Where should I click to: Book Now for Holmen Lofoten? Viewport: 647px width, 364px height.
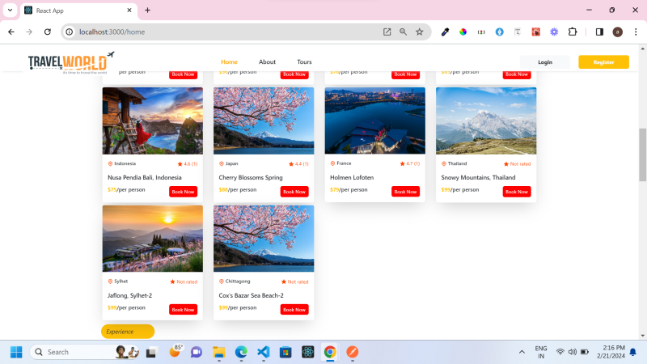click(405, 192)
